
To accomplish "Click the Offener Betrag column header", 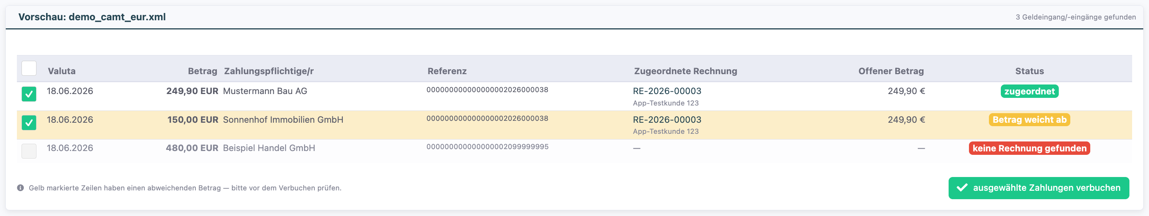I will [x=891, y=71].
